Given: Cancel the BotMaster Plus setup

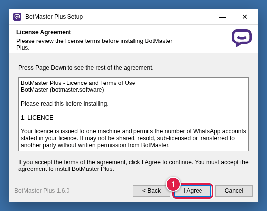Looking at the screenshot, I should [234, 191].
